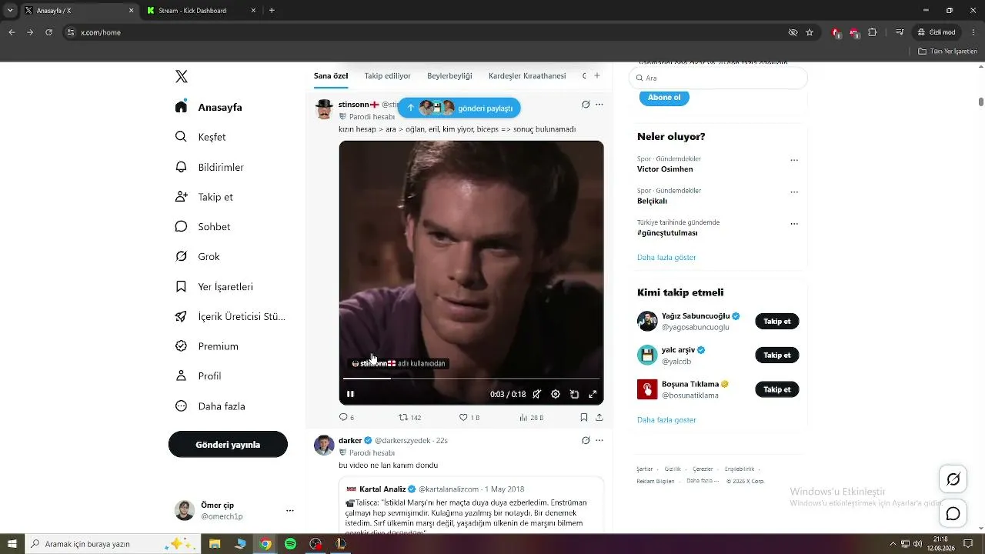985x554 pixels.
Task: Unmute the video
Action: [537, 394]
